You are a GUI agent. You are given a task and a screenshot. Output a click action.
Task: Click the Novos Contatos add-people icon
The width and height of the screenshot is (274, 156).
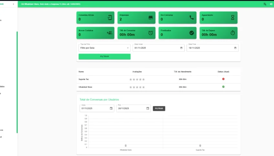pos(109,33)
